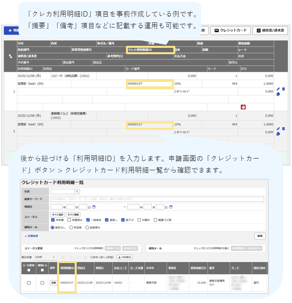Sort by 備考 column header

pos(212,268)
